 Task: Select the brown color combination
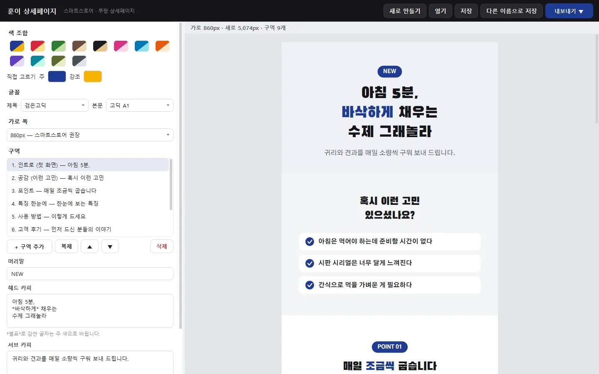click(x=79, y=46)
